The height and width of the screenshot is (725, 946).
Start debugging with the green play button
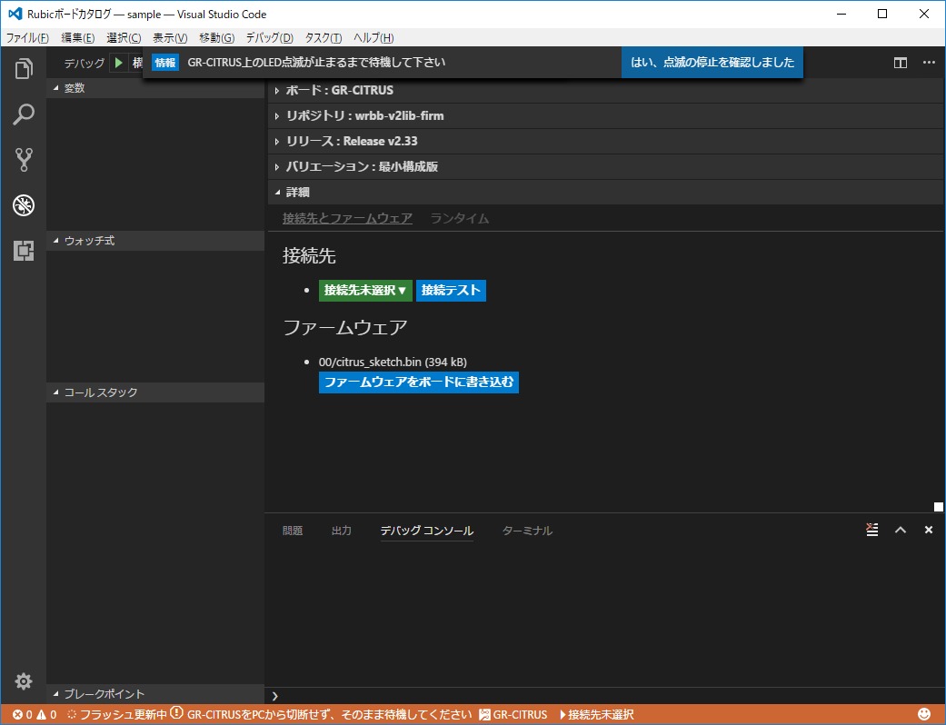tap(119, 63)
